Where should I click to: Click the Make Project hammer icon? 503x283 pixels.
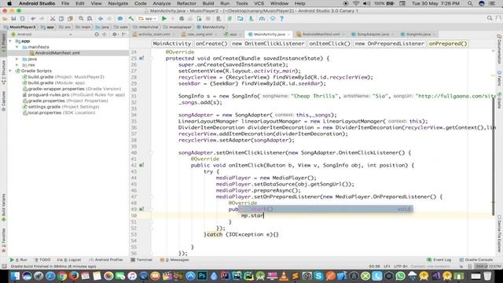(131, 19)
